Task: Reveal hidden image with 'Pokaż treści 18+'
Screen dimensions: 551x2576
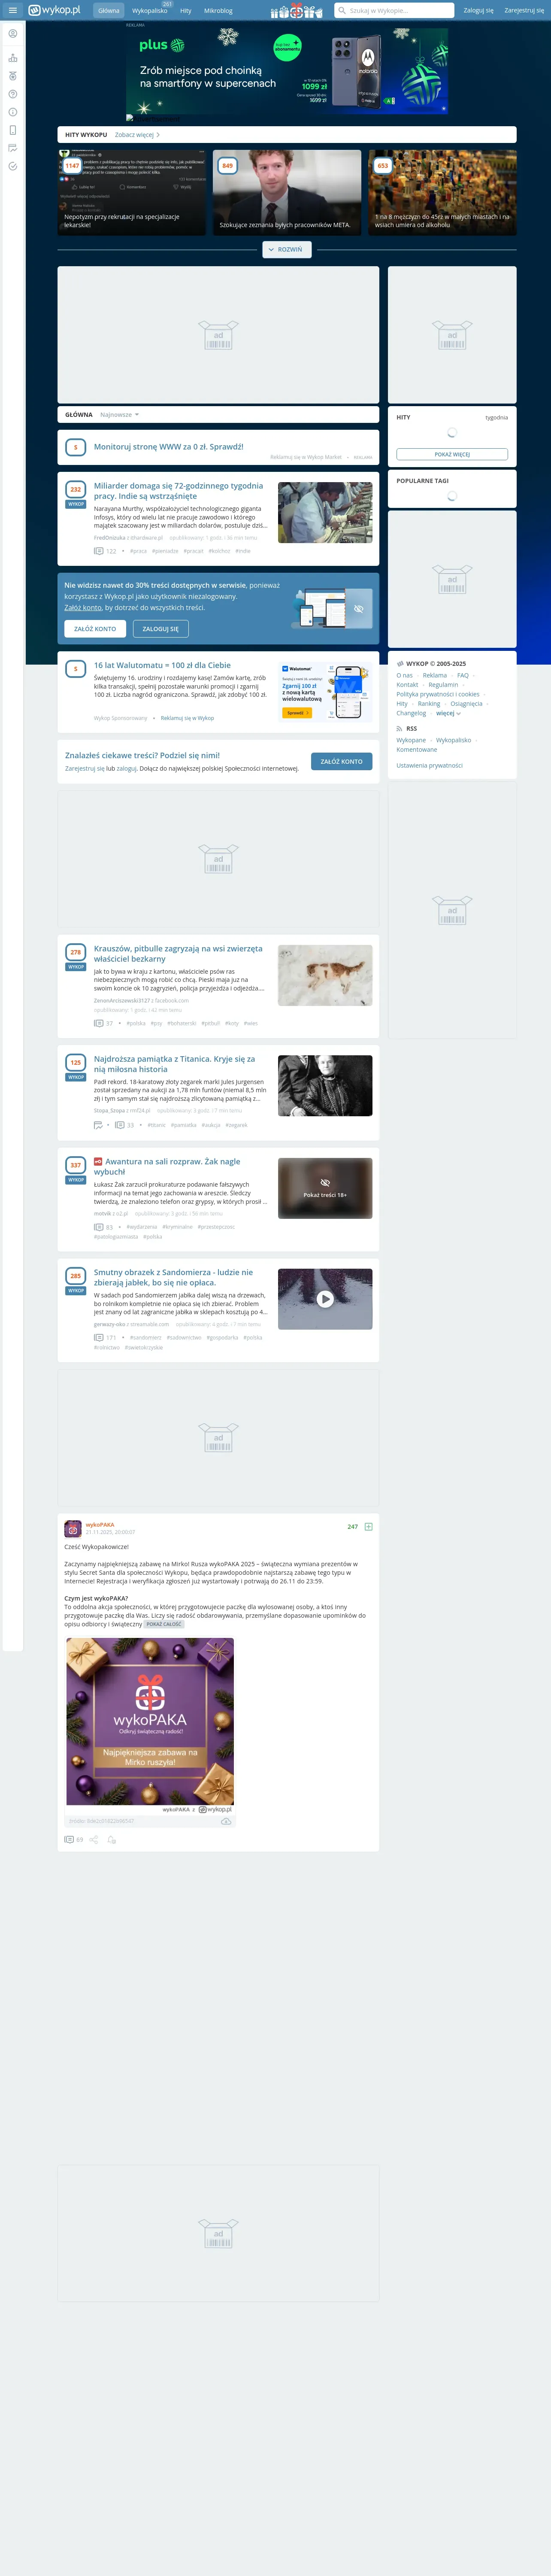Action: tap(325, 1189)
